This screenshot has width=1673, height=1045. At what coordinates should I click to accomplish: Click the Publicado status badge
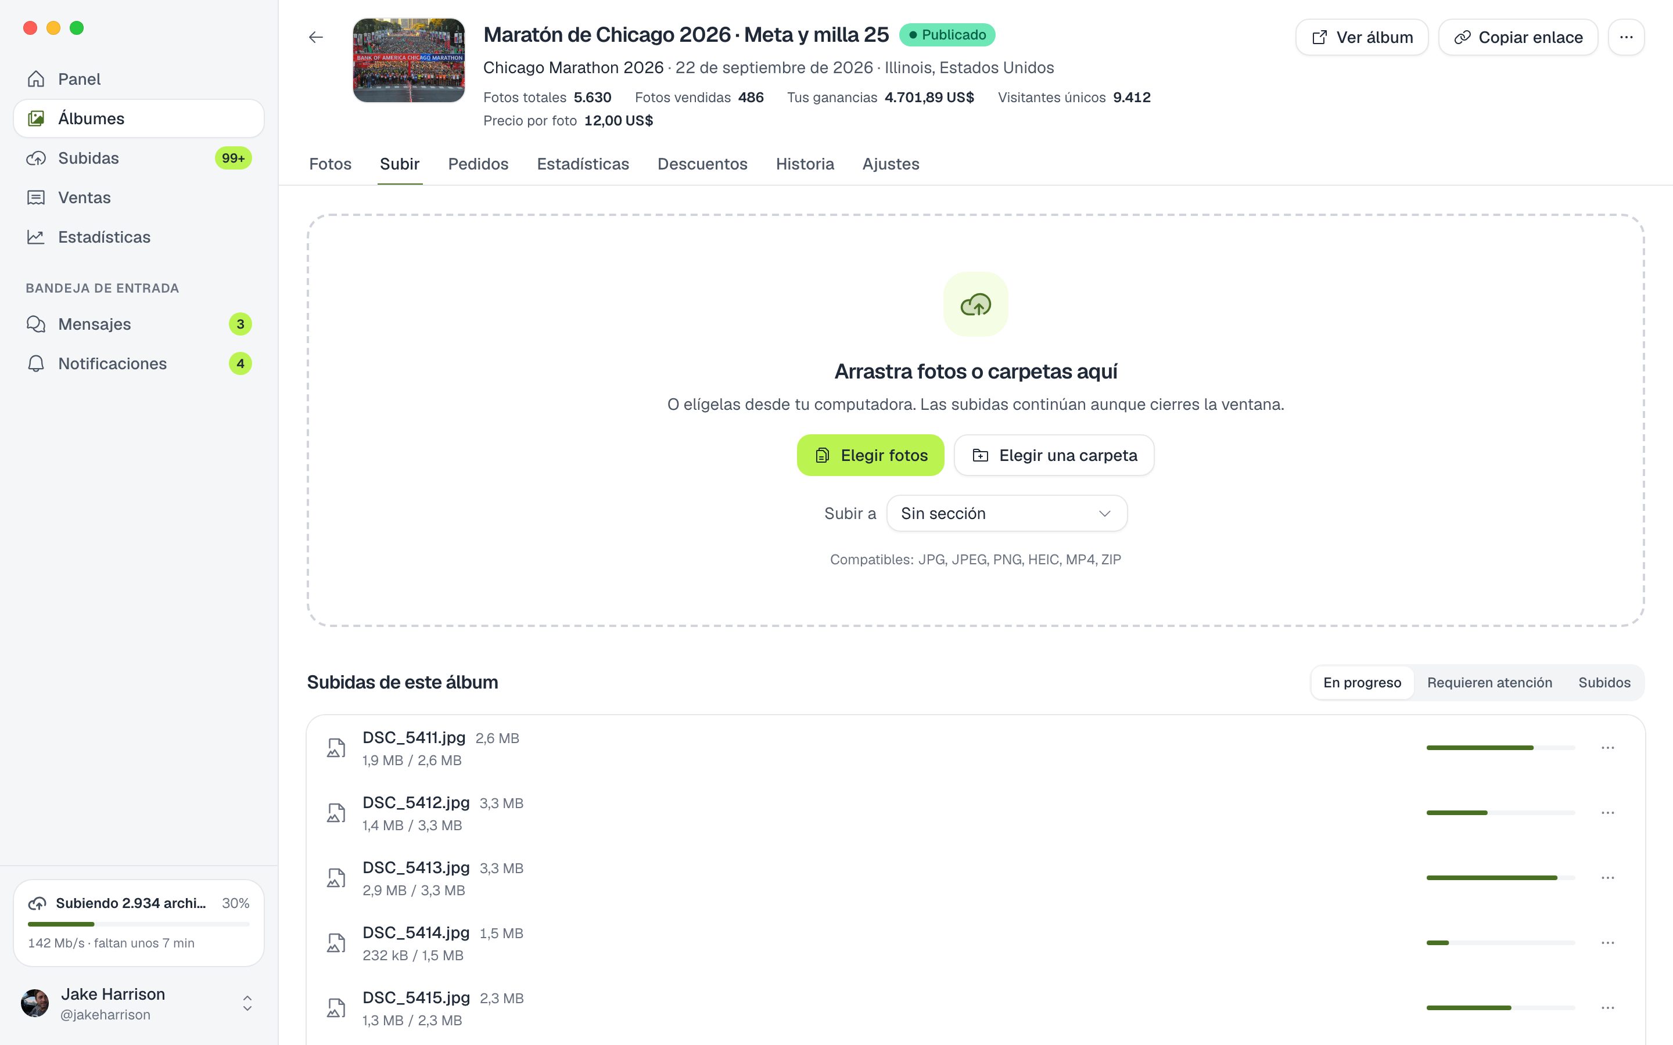947,35
